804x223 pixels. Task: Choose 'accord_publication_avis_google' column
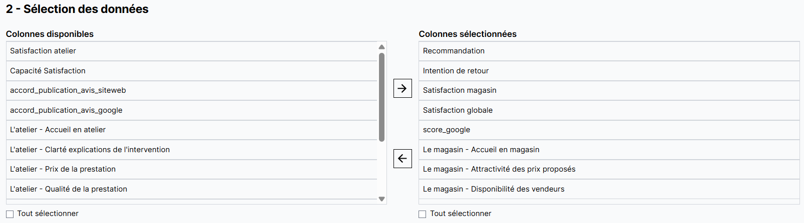tap(66, 110)
